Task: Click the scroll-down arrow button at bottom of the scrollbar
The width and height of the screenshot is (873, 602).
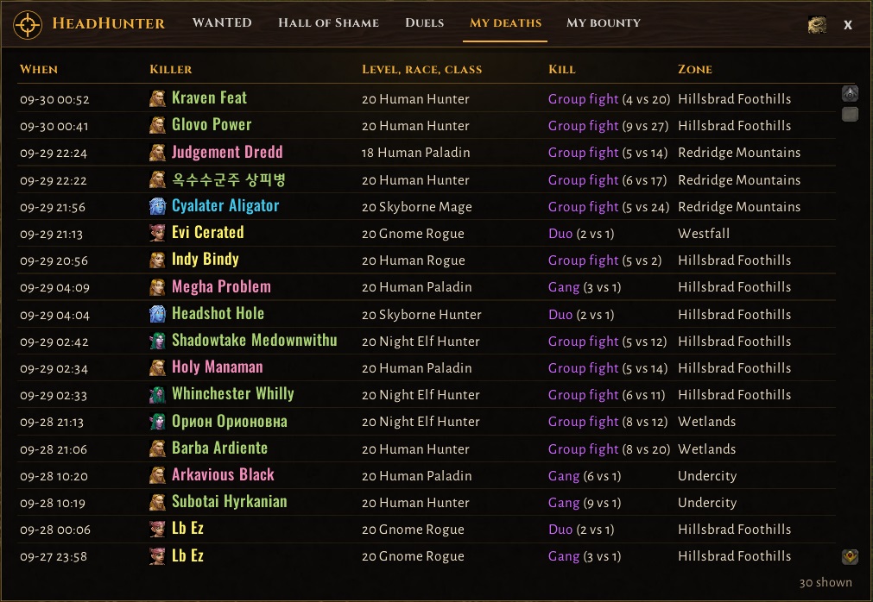Action: click(x=850, y=556)
